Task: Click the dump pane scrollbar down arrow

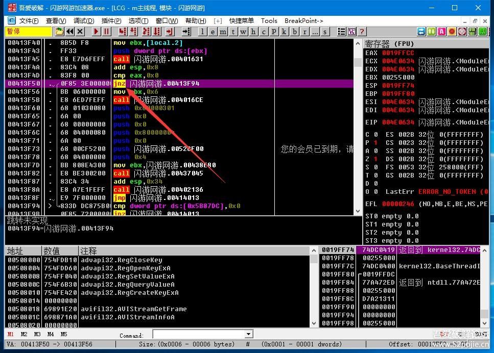Action: 314,323
